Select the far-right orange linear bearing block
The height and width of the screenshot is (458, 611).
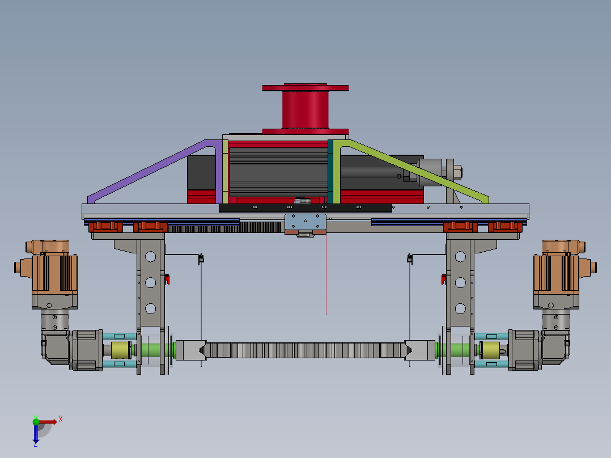pos(505,227)
